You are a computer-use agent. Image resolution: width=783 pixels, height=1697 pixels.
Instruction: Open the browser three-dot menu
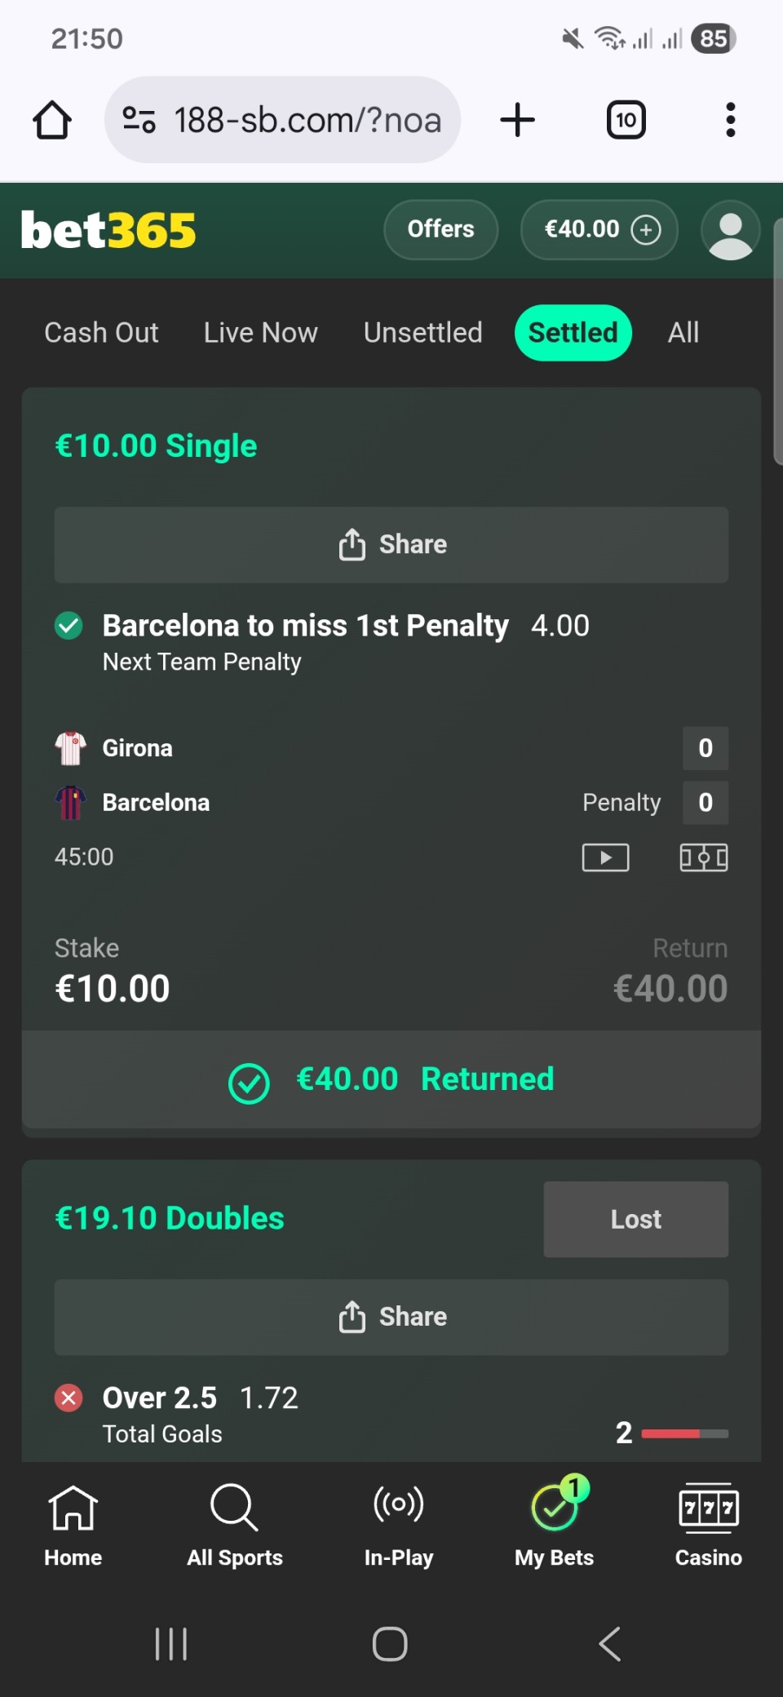[730, 120]
